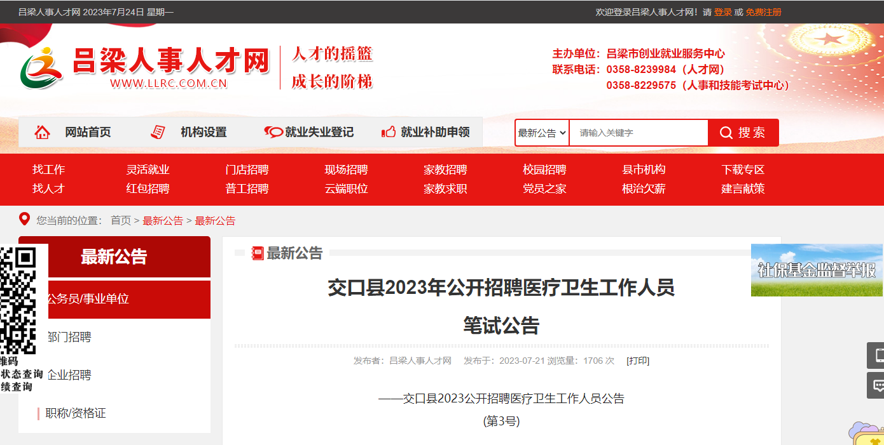The width and height of the screenshot is (884, 445).
Task: Open the 红包招聘 link
Action: point(148,189)
